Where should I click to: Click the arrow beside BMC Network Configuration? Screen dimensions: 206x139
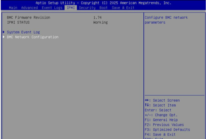(3, 37)
